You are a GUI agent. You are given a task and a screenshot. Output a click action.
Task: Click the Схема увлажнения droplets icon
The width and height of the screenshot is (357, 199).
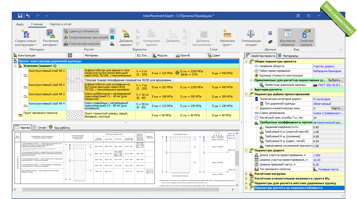(x=256, y=113)
